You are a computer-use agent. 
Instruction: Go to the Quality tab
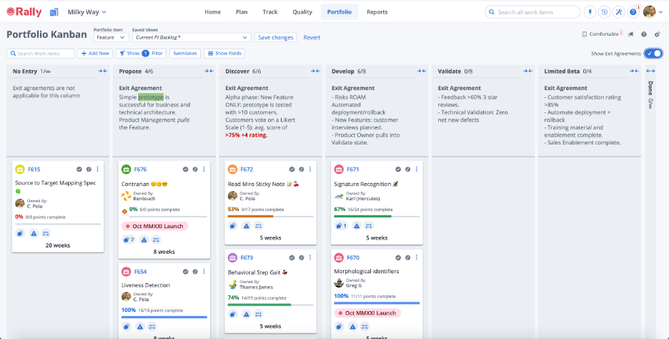pyautogui.click(x=302, y=12)
